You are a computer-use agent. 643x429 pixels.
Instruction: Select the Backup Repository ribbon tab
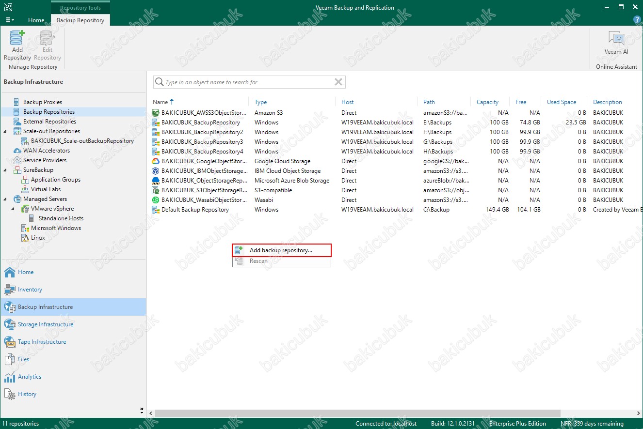point(80,20)
